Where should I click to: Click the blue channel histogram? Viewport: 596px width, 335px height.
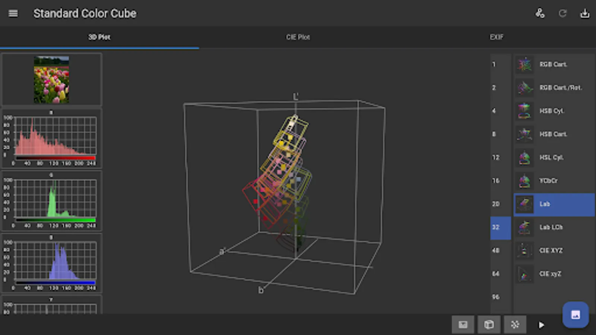pos(52,263)
